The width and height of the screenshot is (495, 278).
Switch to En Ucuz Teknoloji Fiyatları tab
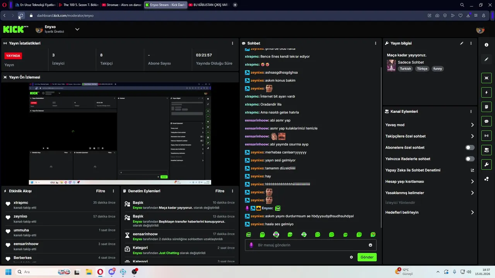coord(35,5)
